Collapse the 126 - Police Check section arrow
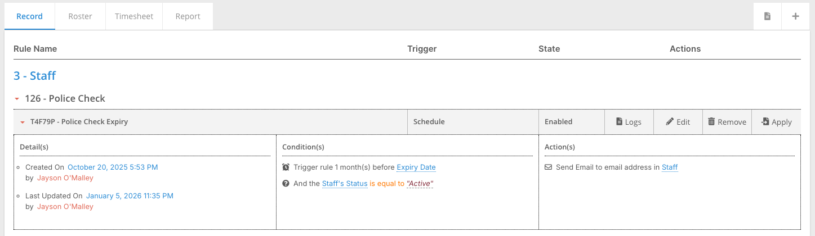The height and width of the screenshot is (236, 815). (17, 99)
